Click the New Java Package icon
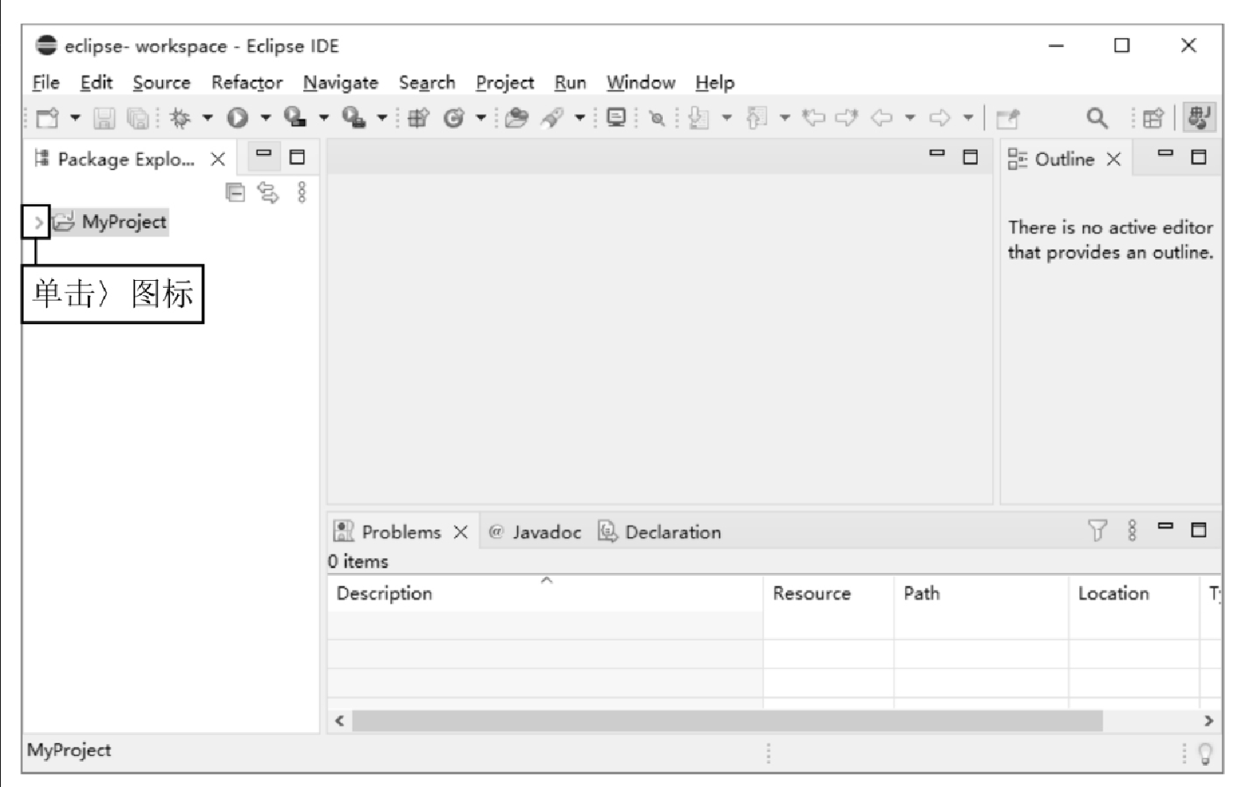This screenshot has width=1242, height=787. pos(418,118)
